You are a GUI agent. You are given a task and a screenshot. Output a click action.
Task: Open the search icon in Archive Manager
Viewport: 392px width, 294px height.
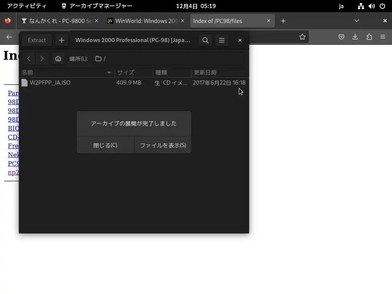click(206, 40)
